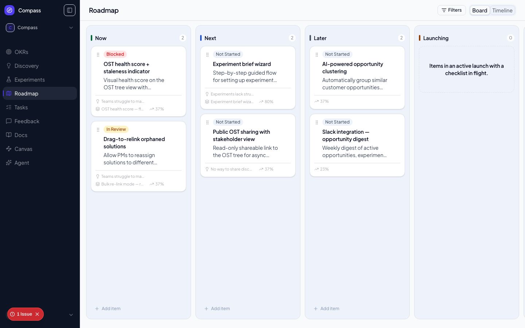Screen dimensions: 525x328
Task: Expand the Compass workspace dropdown
Action: [71, 28]
